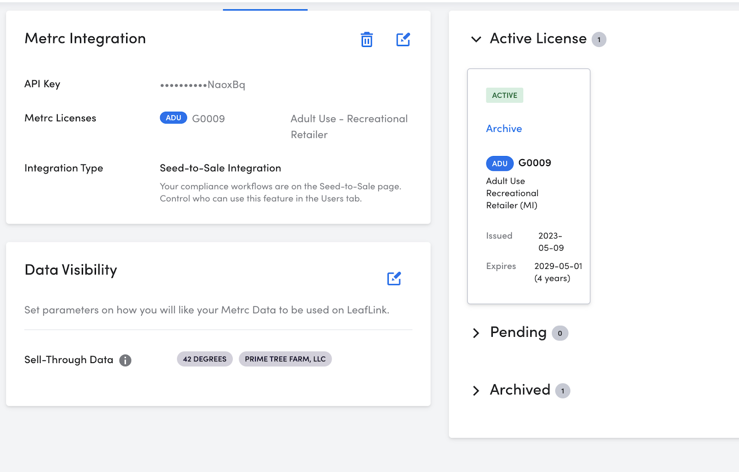Click the expiry date 2029-05-01
The image size is (739, 472).
tap(558, 266)
